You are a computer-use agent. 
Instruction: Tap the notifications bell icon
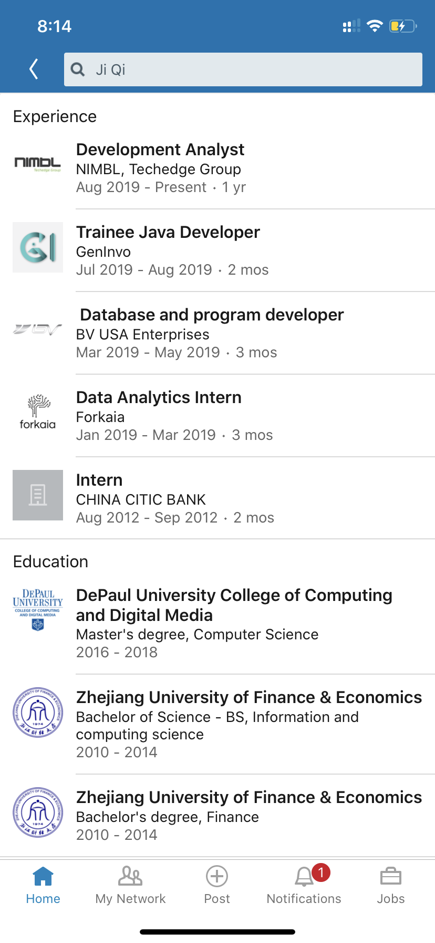(304, 877)
